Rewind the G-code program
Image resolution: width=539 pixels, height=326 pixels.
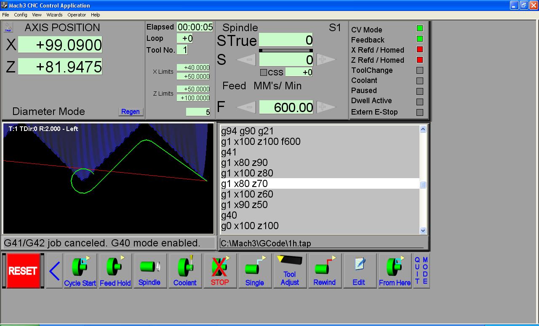click(324, 271)
